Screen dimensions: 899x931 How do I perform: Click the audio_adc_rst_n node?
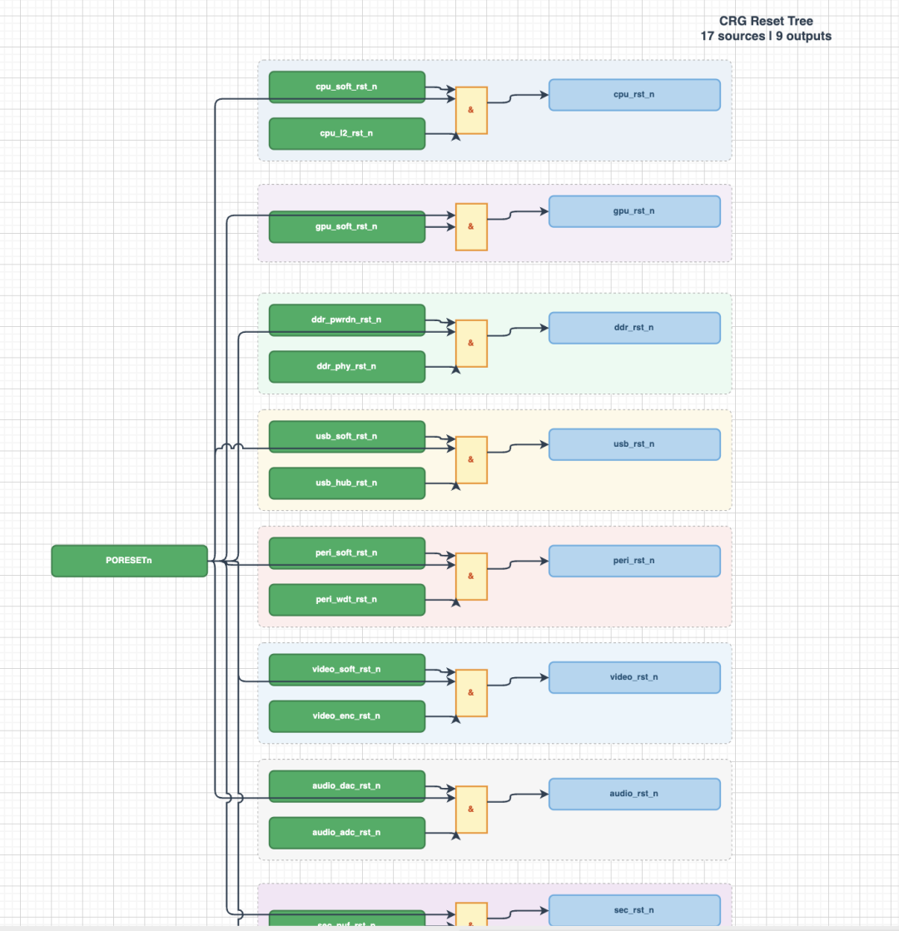(347, 833)
